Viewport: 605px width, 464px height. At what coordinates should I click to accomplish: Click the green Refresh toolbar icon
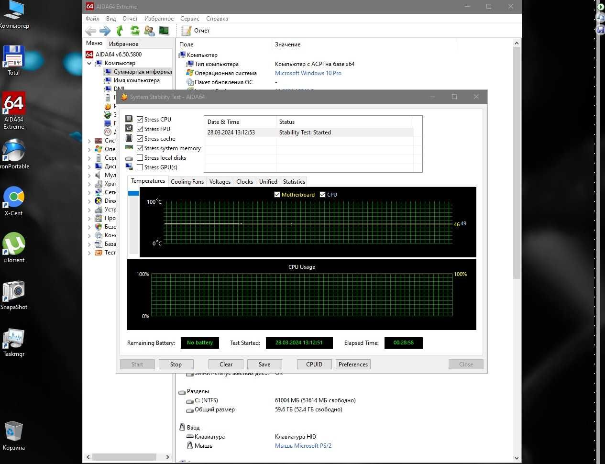pyautogui.click(x=135, y=31)
